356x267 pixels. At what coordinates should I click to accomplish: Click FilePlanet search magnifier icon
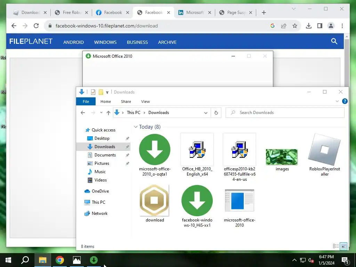click(334, 41)
